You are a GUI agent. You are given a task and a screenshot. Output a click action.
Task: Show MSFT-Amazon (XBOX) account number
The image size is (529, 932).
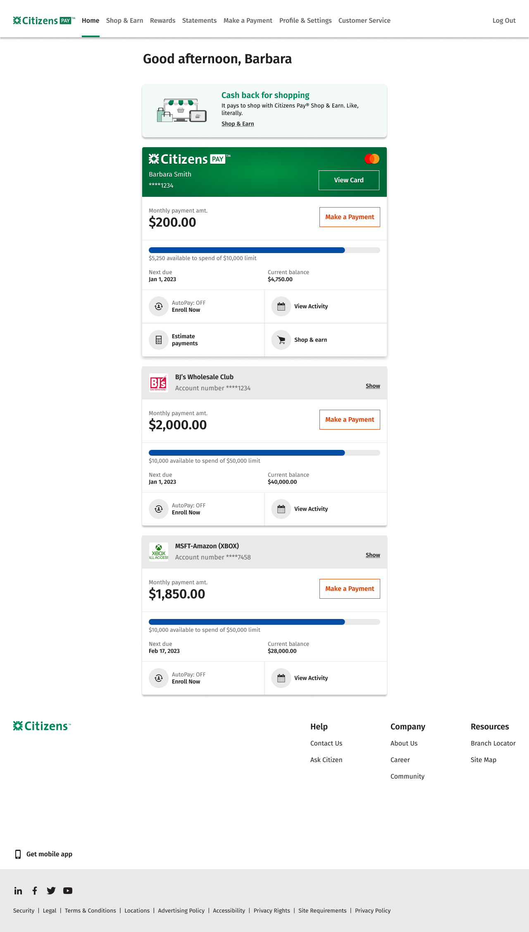click(x=373, y=555)
